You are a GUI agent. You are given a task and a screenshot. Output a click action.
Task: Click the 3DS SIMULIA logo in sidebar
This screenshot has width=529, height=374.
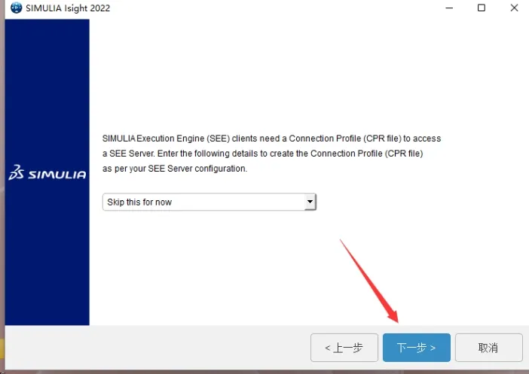coord(47,172)
